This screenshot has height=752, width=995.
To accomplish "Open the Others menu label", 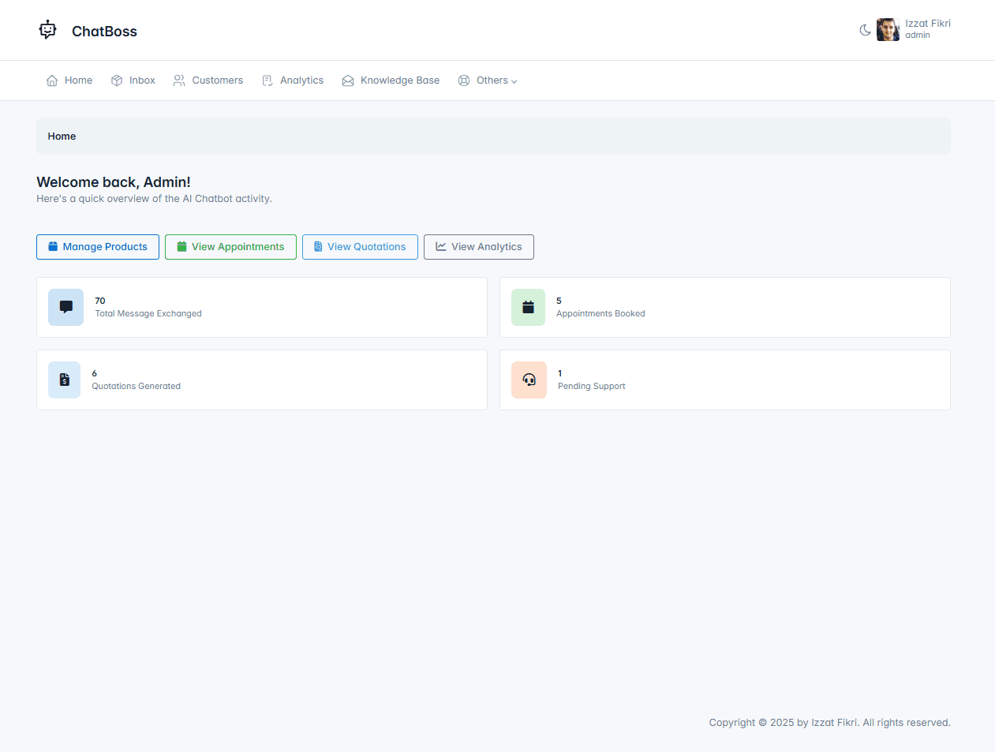I will (x=492, y=80).
